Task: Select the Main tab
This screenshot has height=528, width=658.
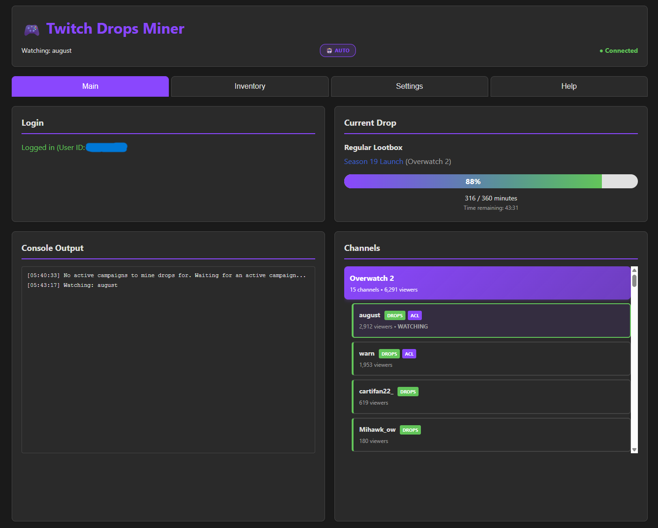Action: click(x=90, y=86)
